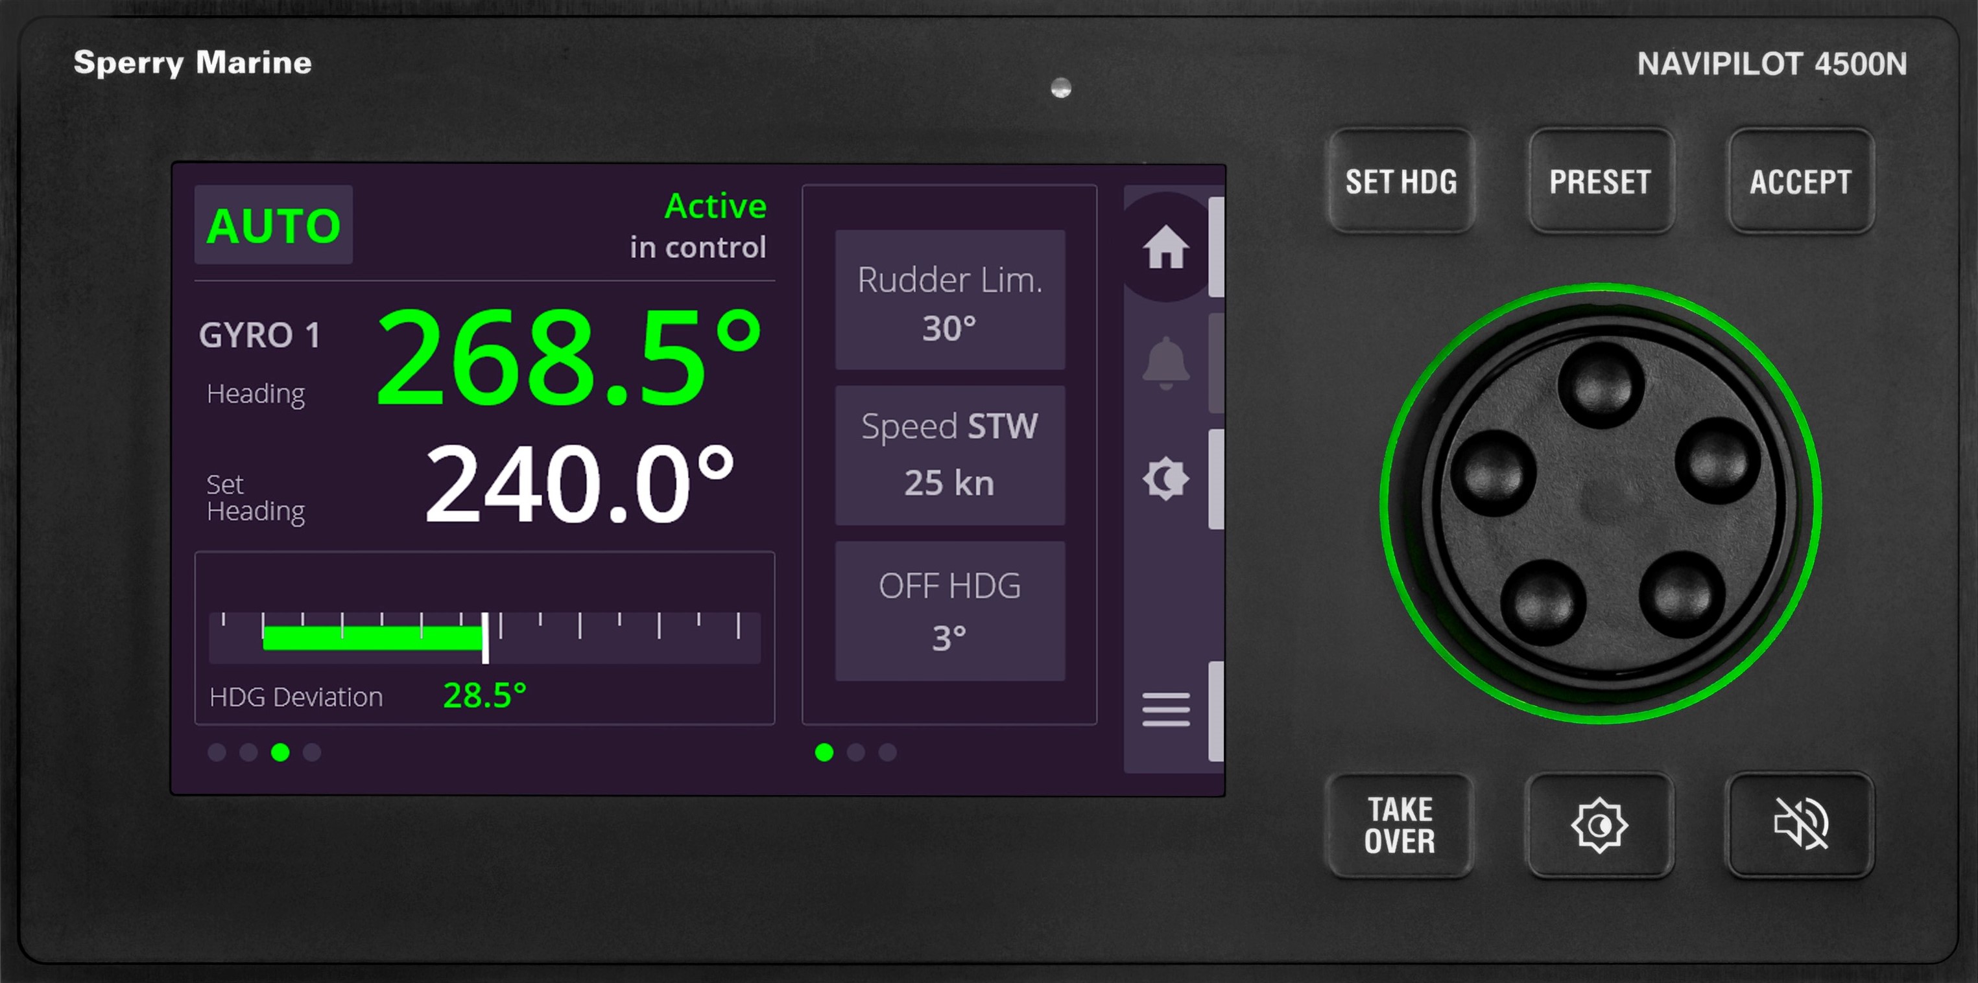
Task: Tap the day/night mode icon on screen
Action: pos(1165,479)
